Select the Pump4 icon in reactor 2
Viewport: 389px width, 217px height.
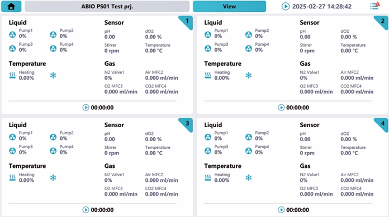[249, 49]
